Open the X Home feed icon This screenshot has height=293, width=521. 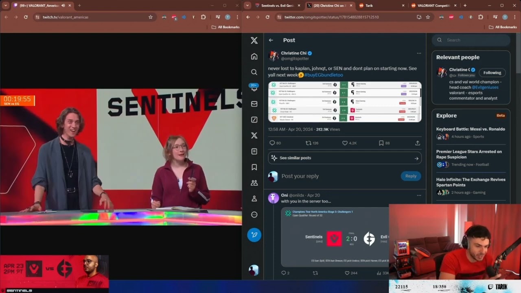click(x=254, y=56)
